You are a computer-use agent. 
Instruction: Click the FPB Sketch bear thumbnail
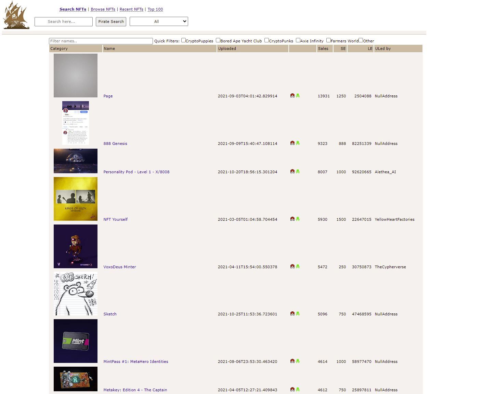pyautogui.click(x=76, y=294)
